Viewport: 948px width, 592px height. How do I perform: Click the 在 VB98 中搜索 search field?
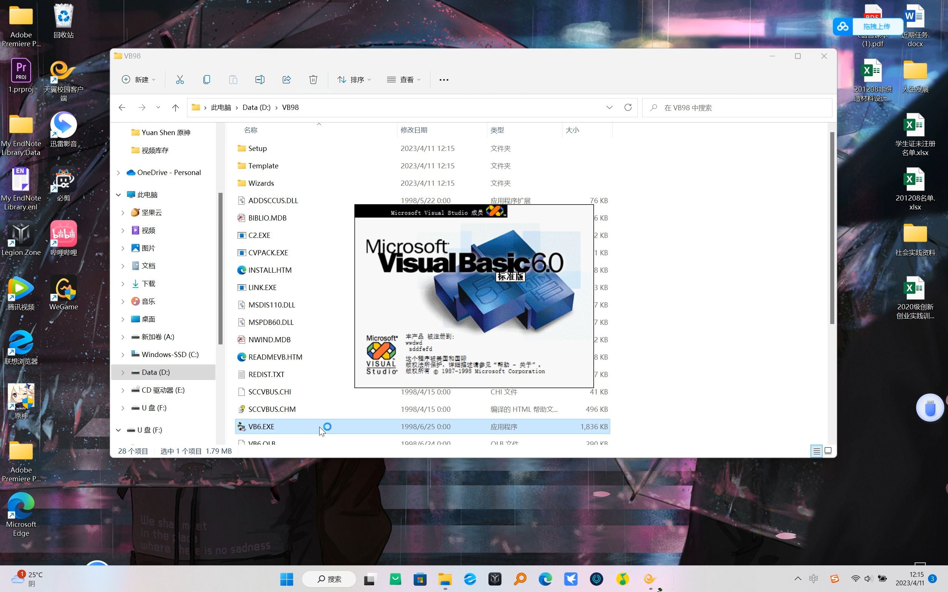coord(737,108)
